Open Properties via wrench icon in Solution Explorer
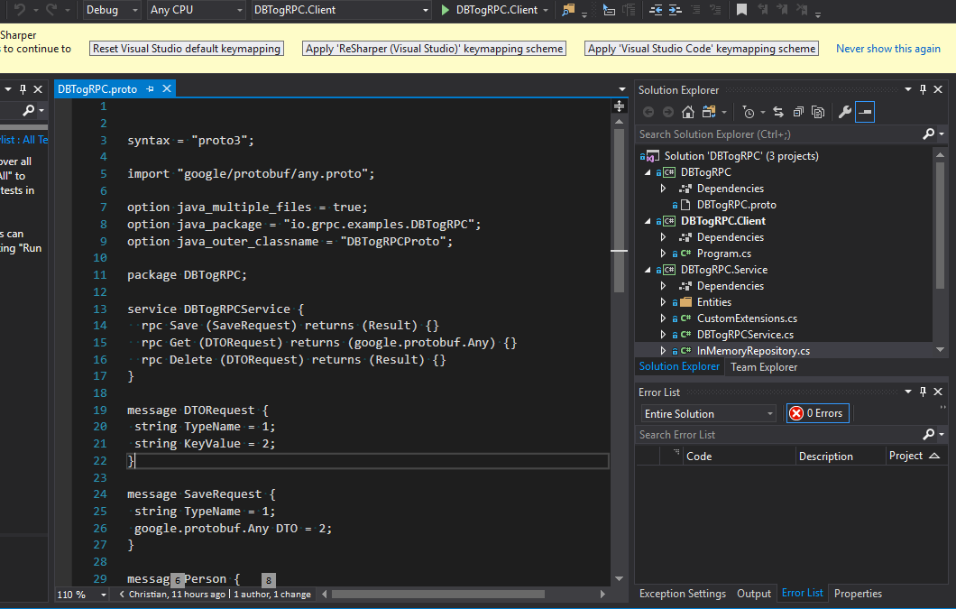 [844, 112]
